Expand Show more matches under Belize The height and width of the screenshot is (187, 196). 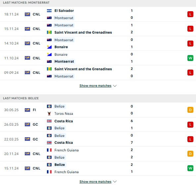[96, 181]
